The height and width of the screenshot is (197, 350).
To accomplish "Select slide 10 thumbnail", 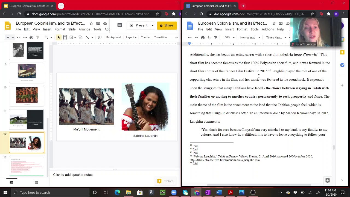I will tap(27, 96).
